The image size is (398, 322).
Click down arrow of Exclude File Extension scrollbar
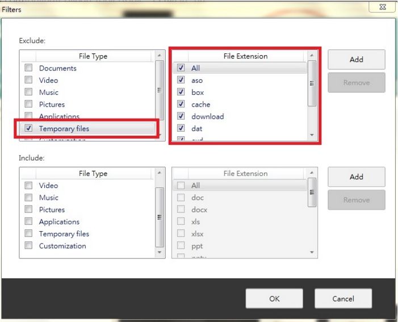pos(312,135)
